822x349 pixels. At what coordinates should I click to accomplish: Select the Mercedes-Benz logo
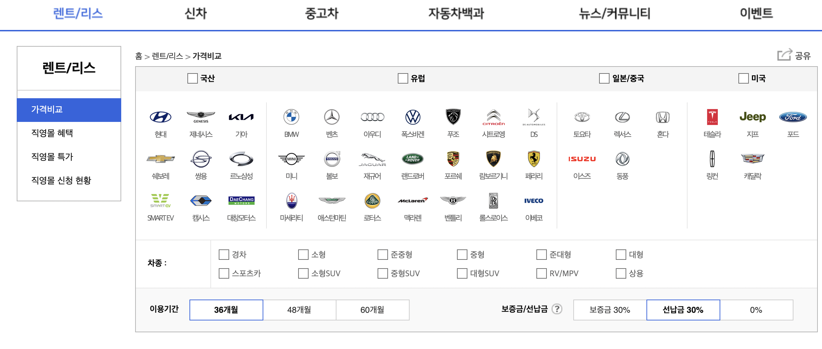tap(332, 117)
